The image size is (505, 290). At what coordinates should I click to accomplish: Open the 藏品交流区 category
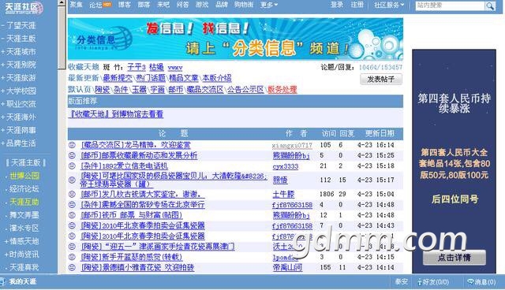[x=205, y=90]
